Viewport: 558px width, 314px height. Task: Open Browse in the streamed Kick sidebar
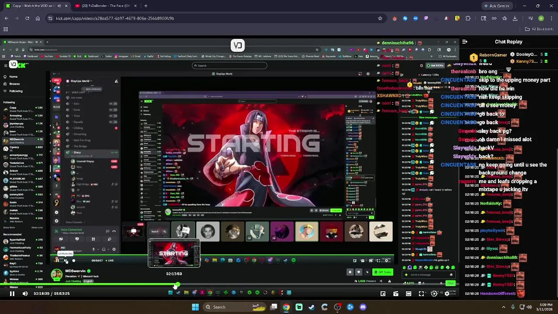(14, 84)
